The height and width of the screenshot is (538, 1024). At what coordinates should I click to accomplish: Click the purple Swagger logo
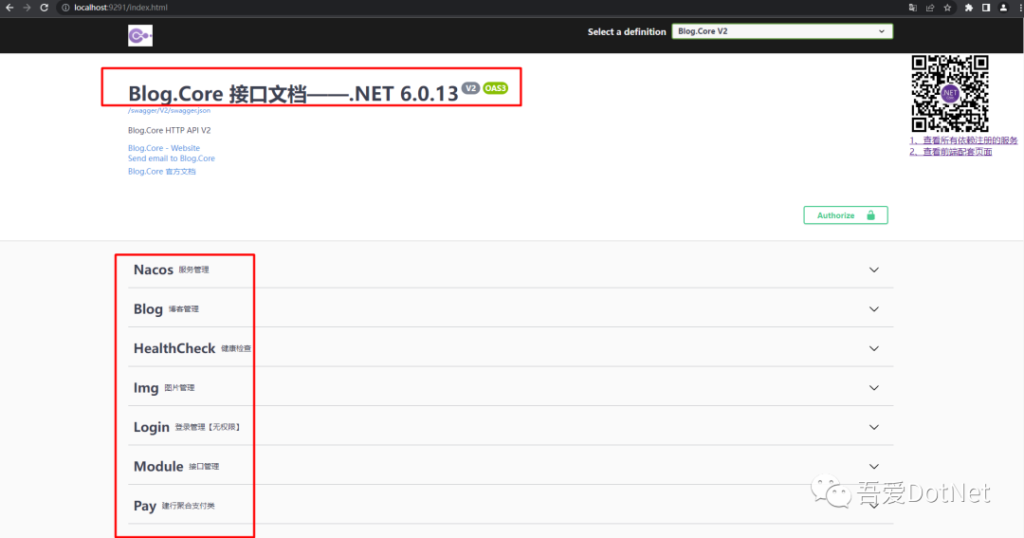[x=140, y=35]
